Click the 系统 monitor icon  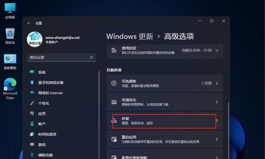[32, 72]
